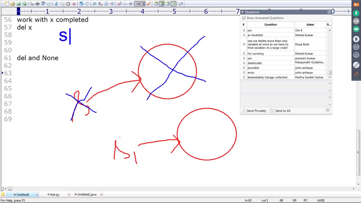Image resolution: width=361 pixels, height=203 pixels.
Task: Click the Asker column header
Action: coord(310,25)
